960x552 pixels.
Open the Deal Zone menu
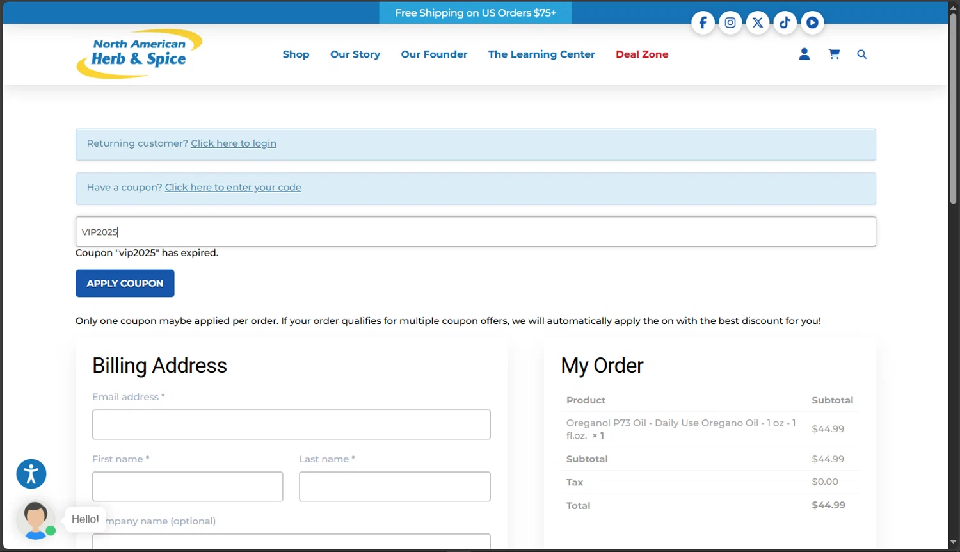click(642, 54)
